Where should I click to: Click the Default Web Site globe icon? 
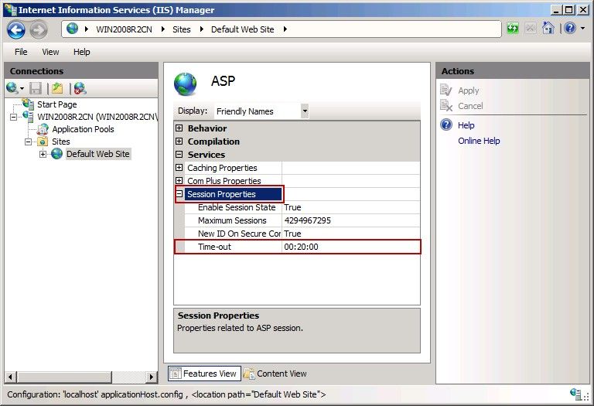point(56,154)
